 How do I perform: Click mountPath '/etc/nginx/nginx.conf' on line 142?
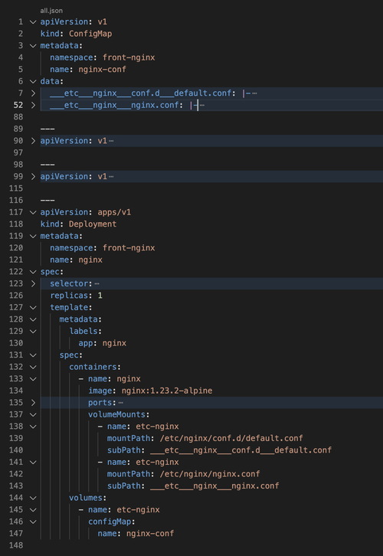click(210, 474)
